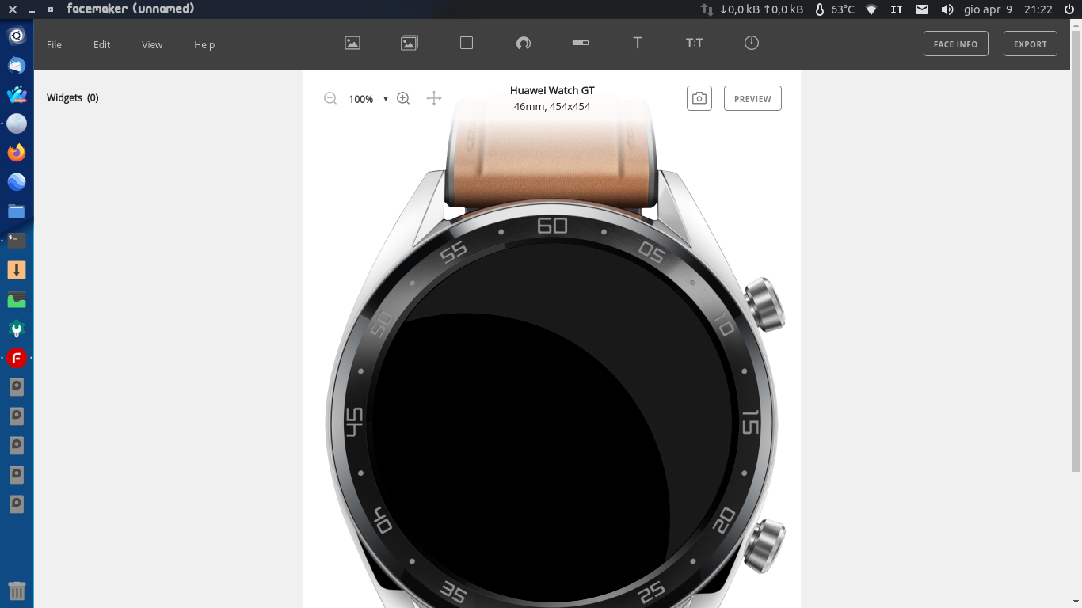Open the zoom level dropdown arrow
1082x608 pixels.
386,99
